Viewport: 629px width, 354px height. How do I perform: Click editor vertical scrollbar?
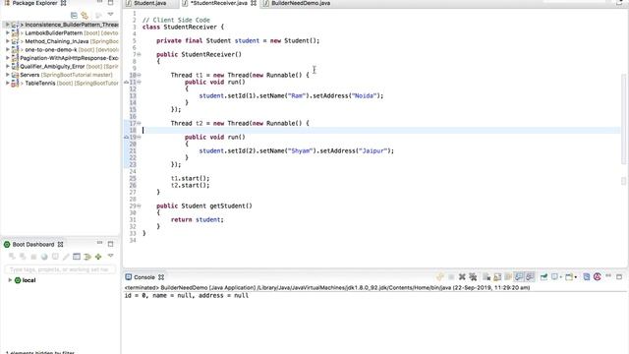coord(624,119)
